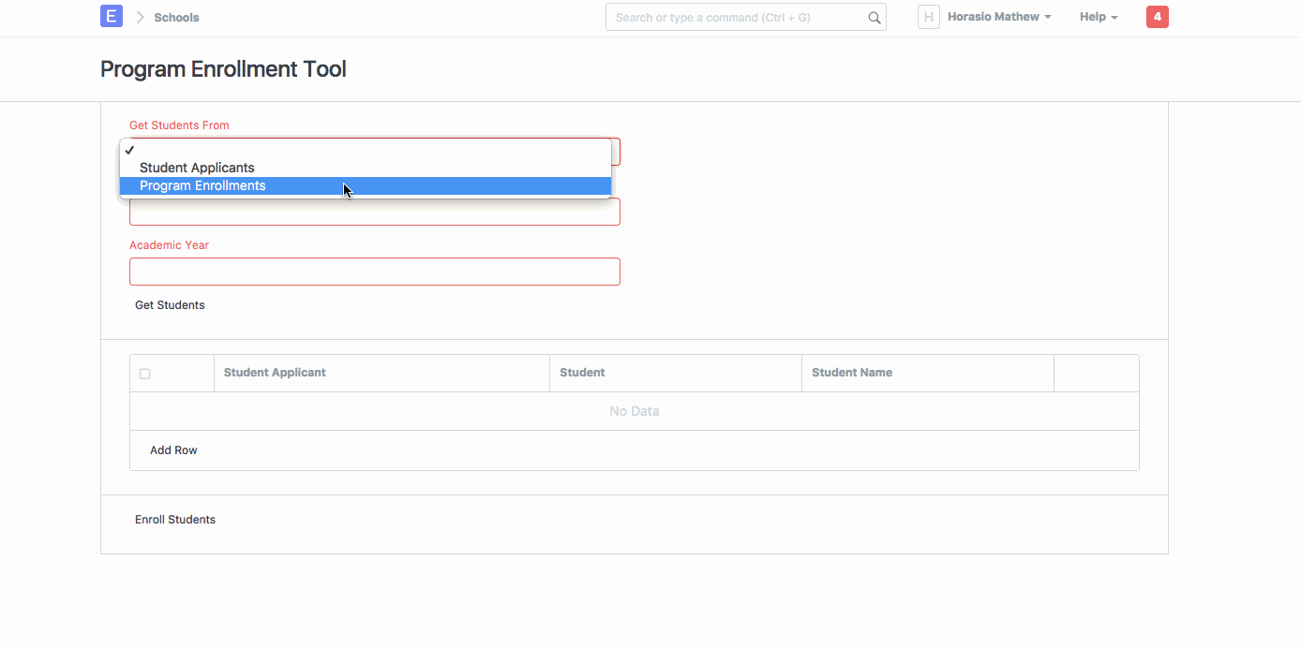
Task: Click the search magnifier icon
Action: (874, 18)
